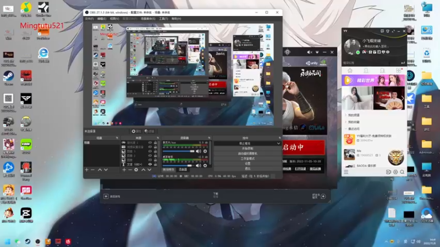Open YY apps grid icon with red dot
440x247 pixels.
pyautogui.click(x=399, y=71)
